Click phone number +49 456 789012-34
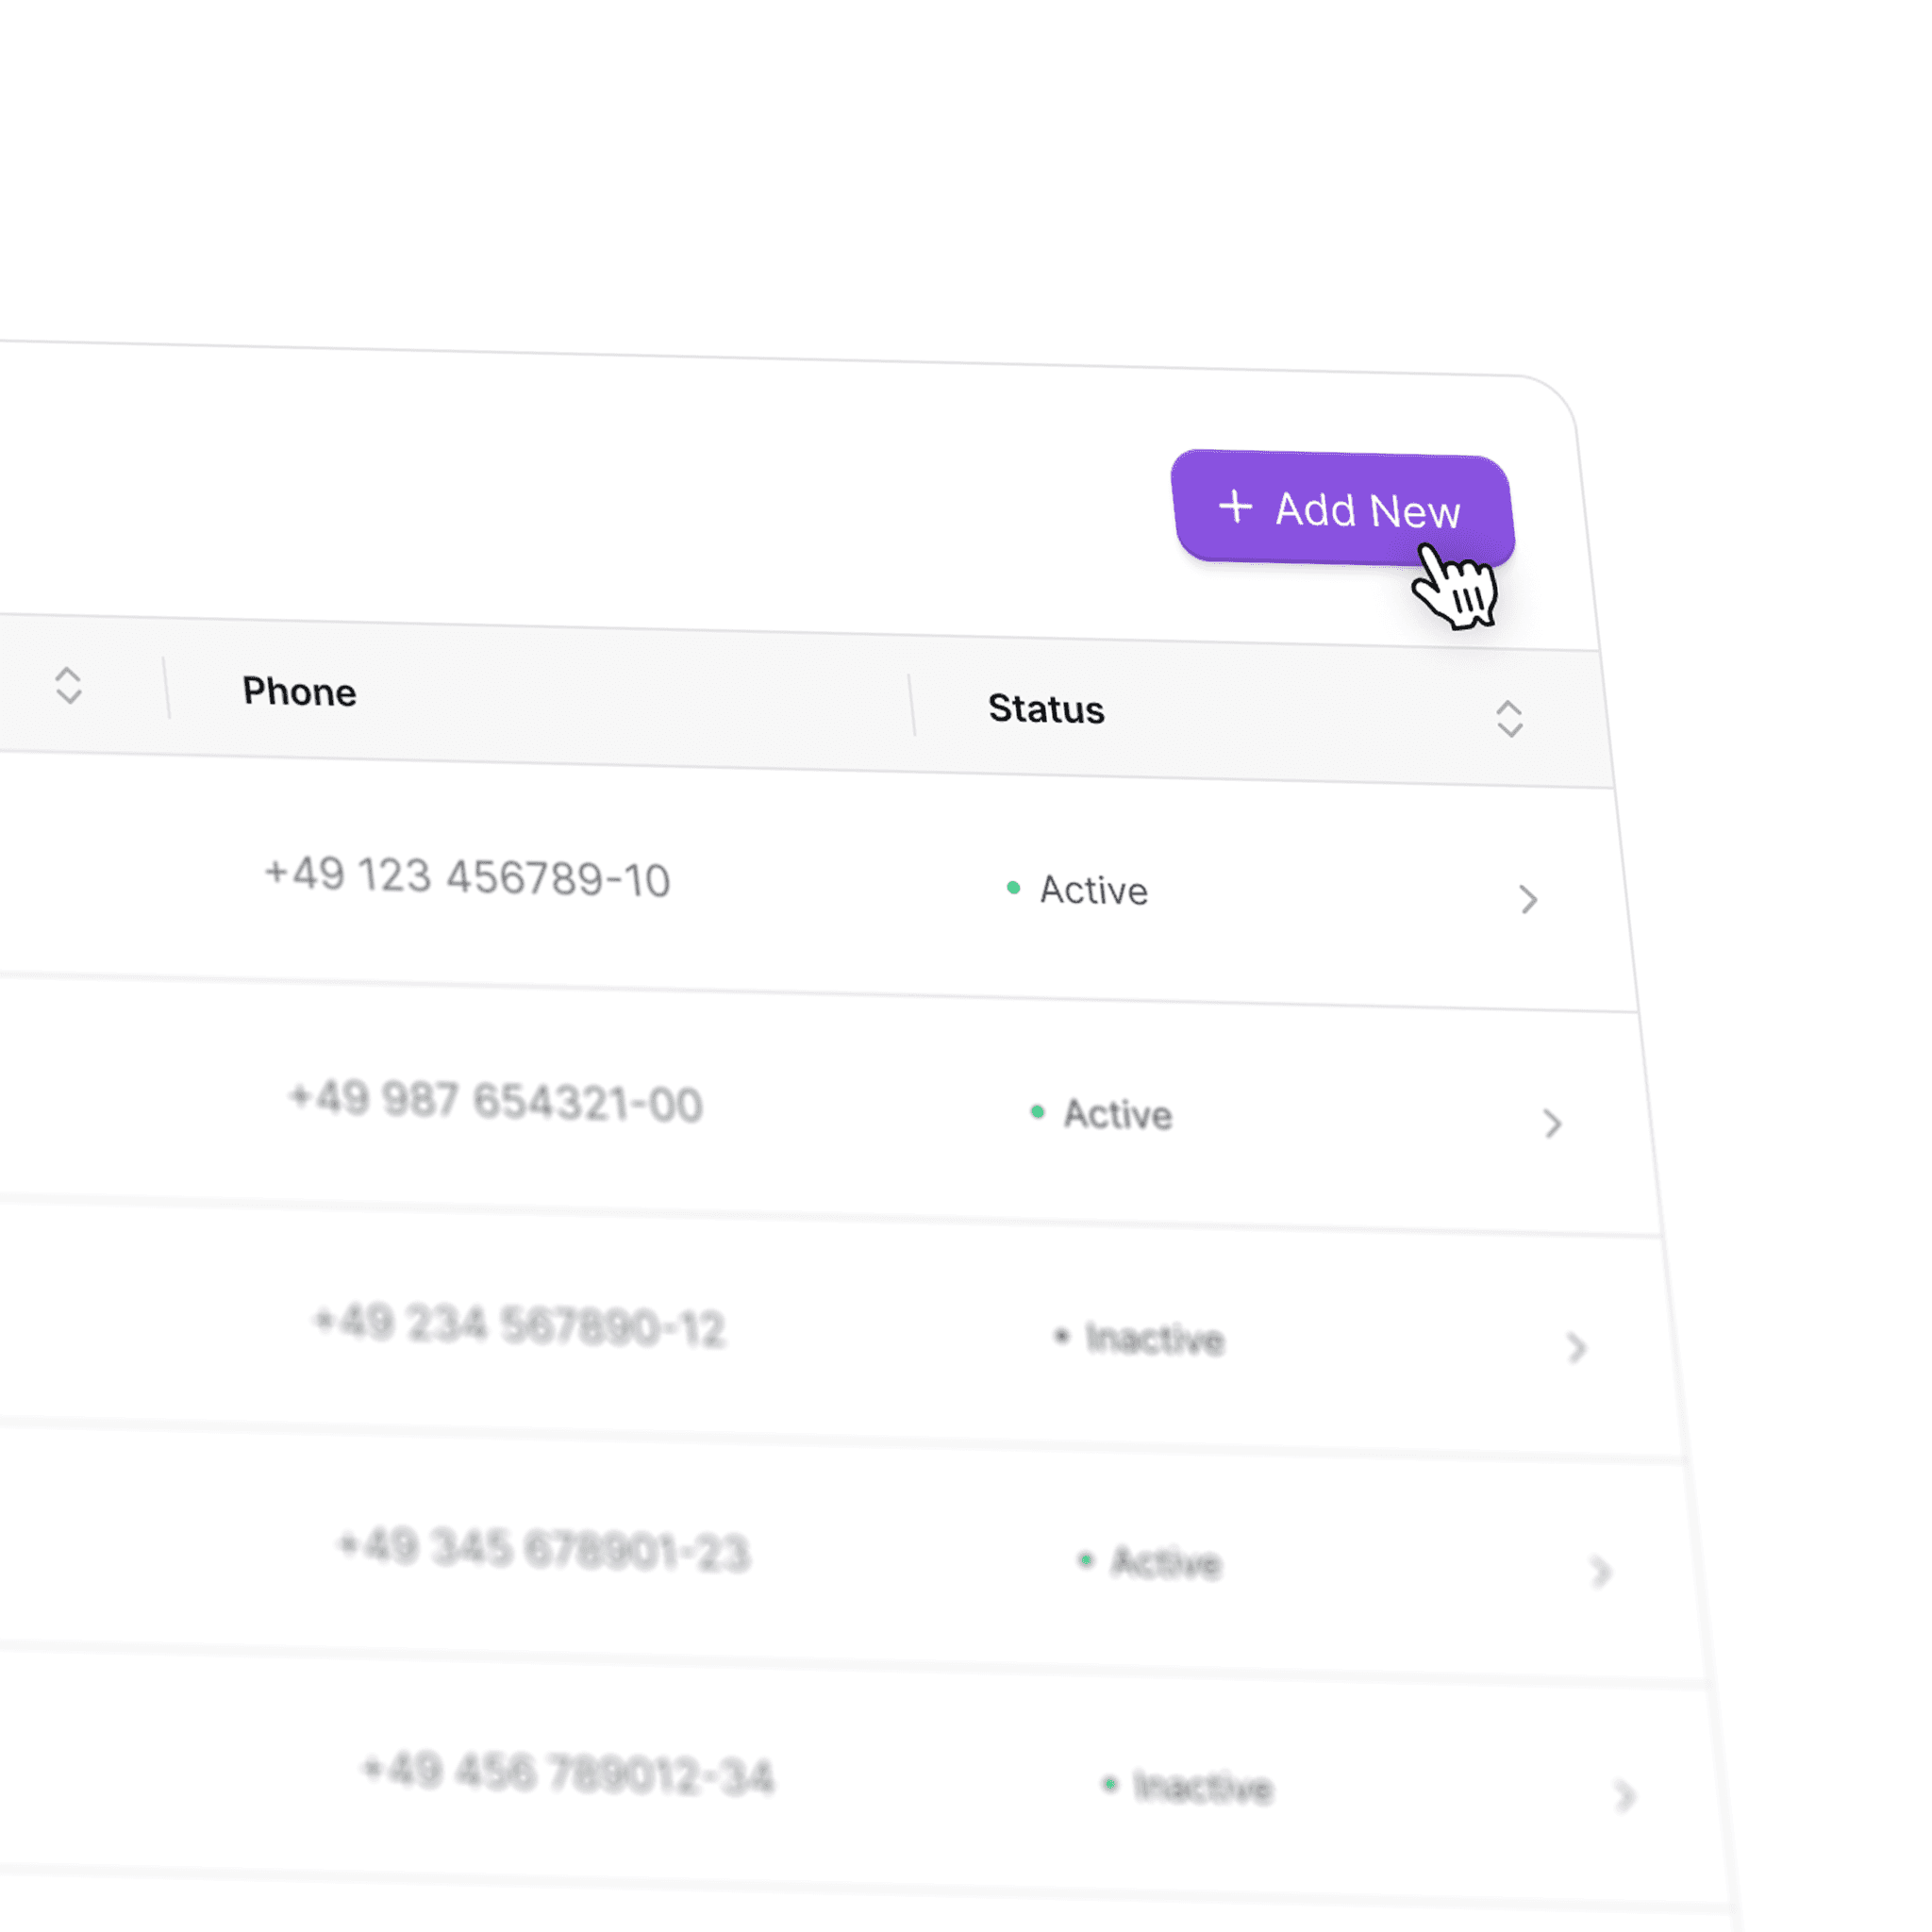This screenshot has width=1932, height=1932. point(568,1773)
